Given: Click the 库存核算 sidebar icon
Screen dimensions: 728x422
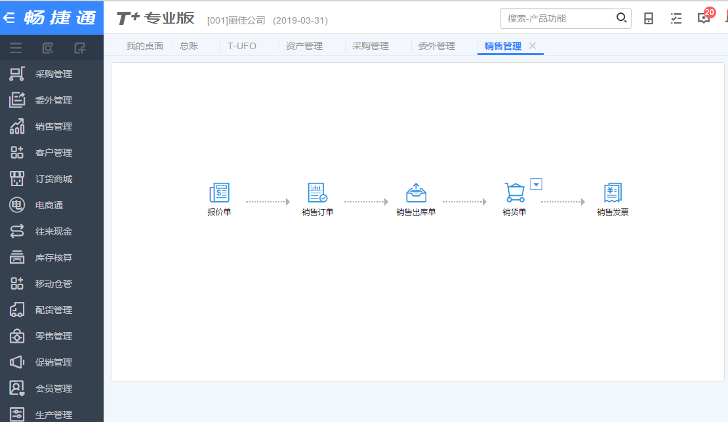Looking at the screenshot, I should tap(16, 257).
